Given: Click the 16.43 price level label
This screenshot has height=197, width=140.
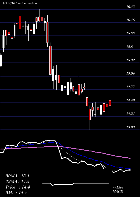Looking at the screenshot, I should coord(130,6).
